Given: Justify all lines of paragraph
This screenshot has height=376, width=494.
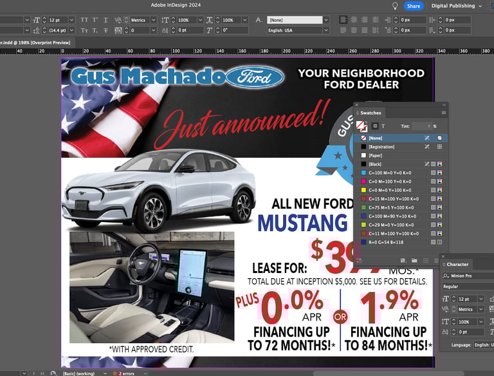Looking at the screenshot, I should click(x=365, y=30).
